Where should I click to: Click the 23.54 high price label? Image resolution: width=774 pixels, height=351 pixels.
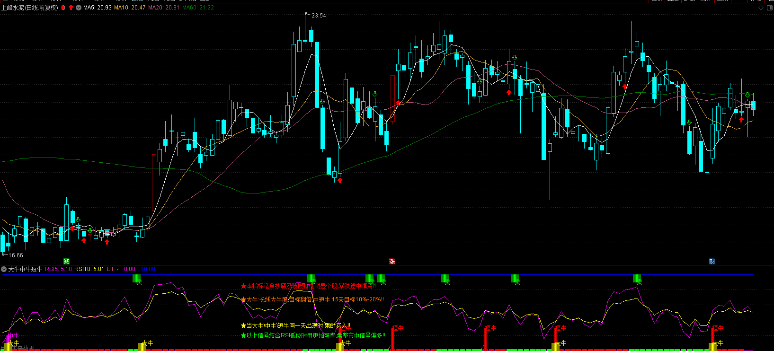coord(319,16)
